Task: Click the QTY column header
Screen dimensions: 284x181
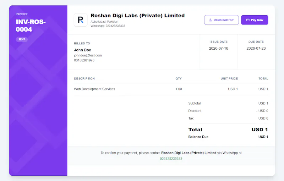Action: (x=179, y=78)
